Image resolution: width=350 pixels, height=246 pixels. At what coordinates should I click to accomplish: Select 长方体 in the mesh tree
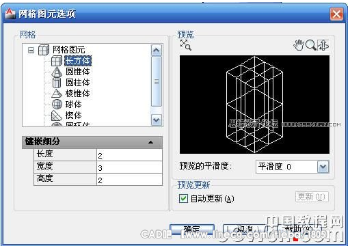78,61
